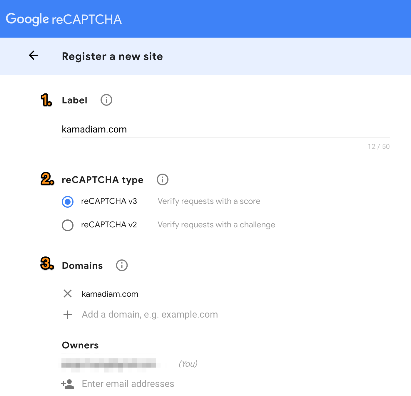The image size is (411, 396).
Task: Remove kamadiam.com domain with X icon
Action: point(68,293)
